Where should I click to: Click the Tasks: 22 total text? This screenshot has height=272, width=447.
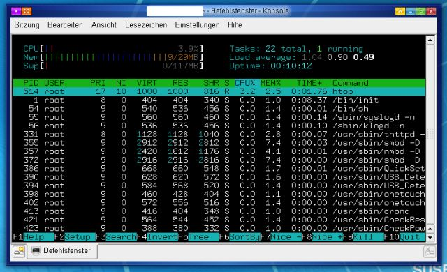268,49
